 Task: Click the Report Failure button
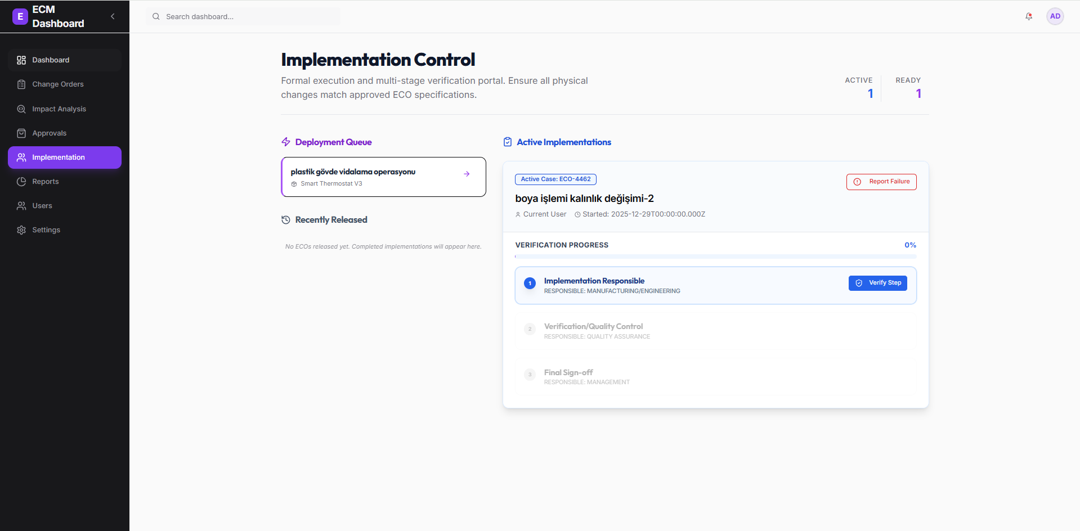click(881, 182)
